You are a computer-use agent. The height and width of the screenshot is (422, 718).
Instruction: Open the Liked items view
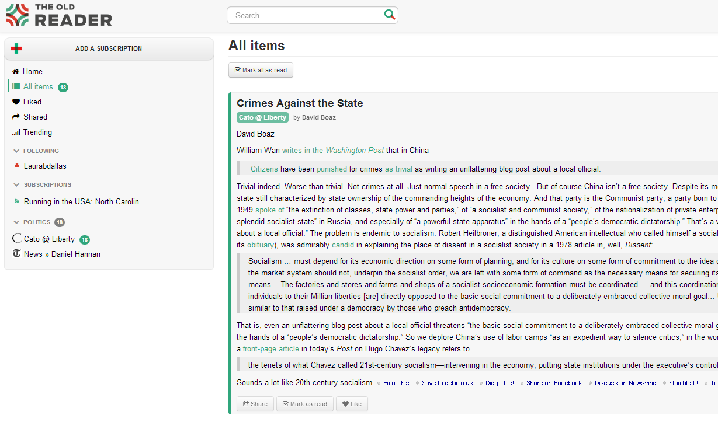point(32,102)
